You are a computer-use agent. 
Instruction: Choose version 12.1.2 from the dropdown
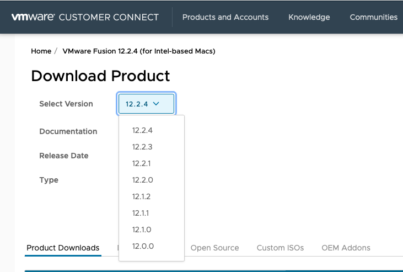point(142,197)
